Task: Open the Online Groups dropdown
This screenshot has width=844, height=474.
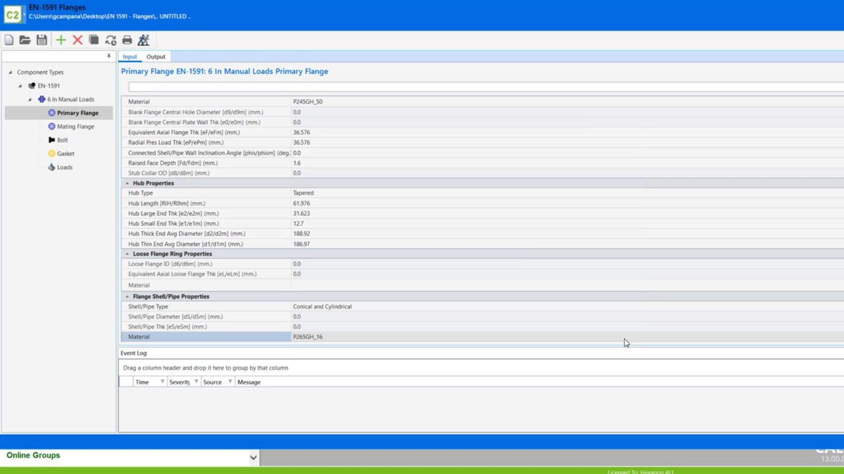Action: coord(253,457)
